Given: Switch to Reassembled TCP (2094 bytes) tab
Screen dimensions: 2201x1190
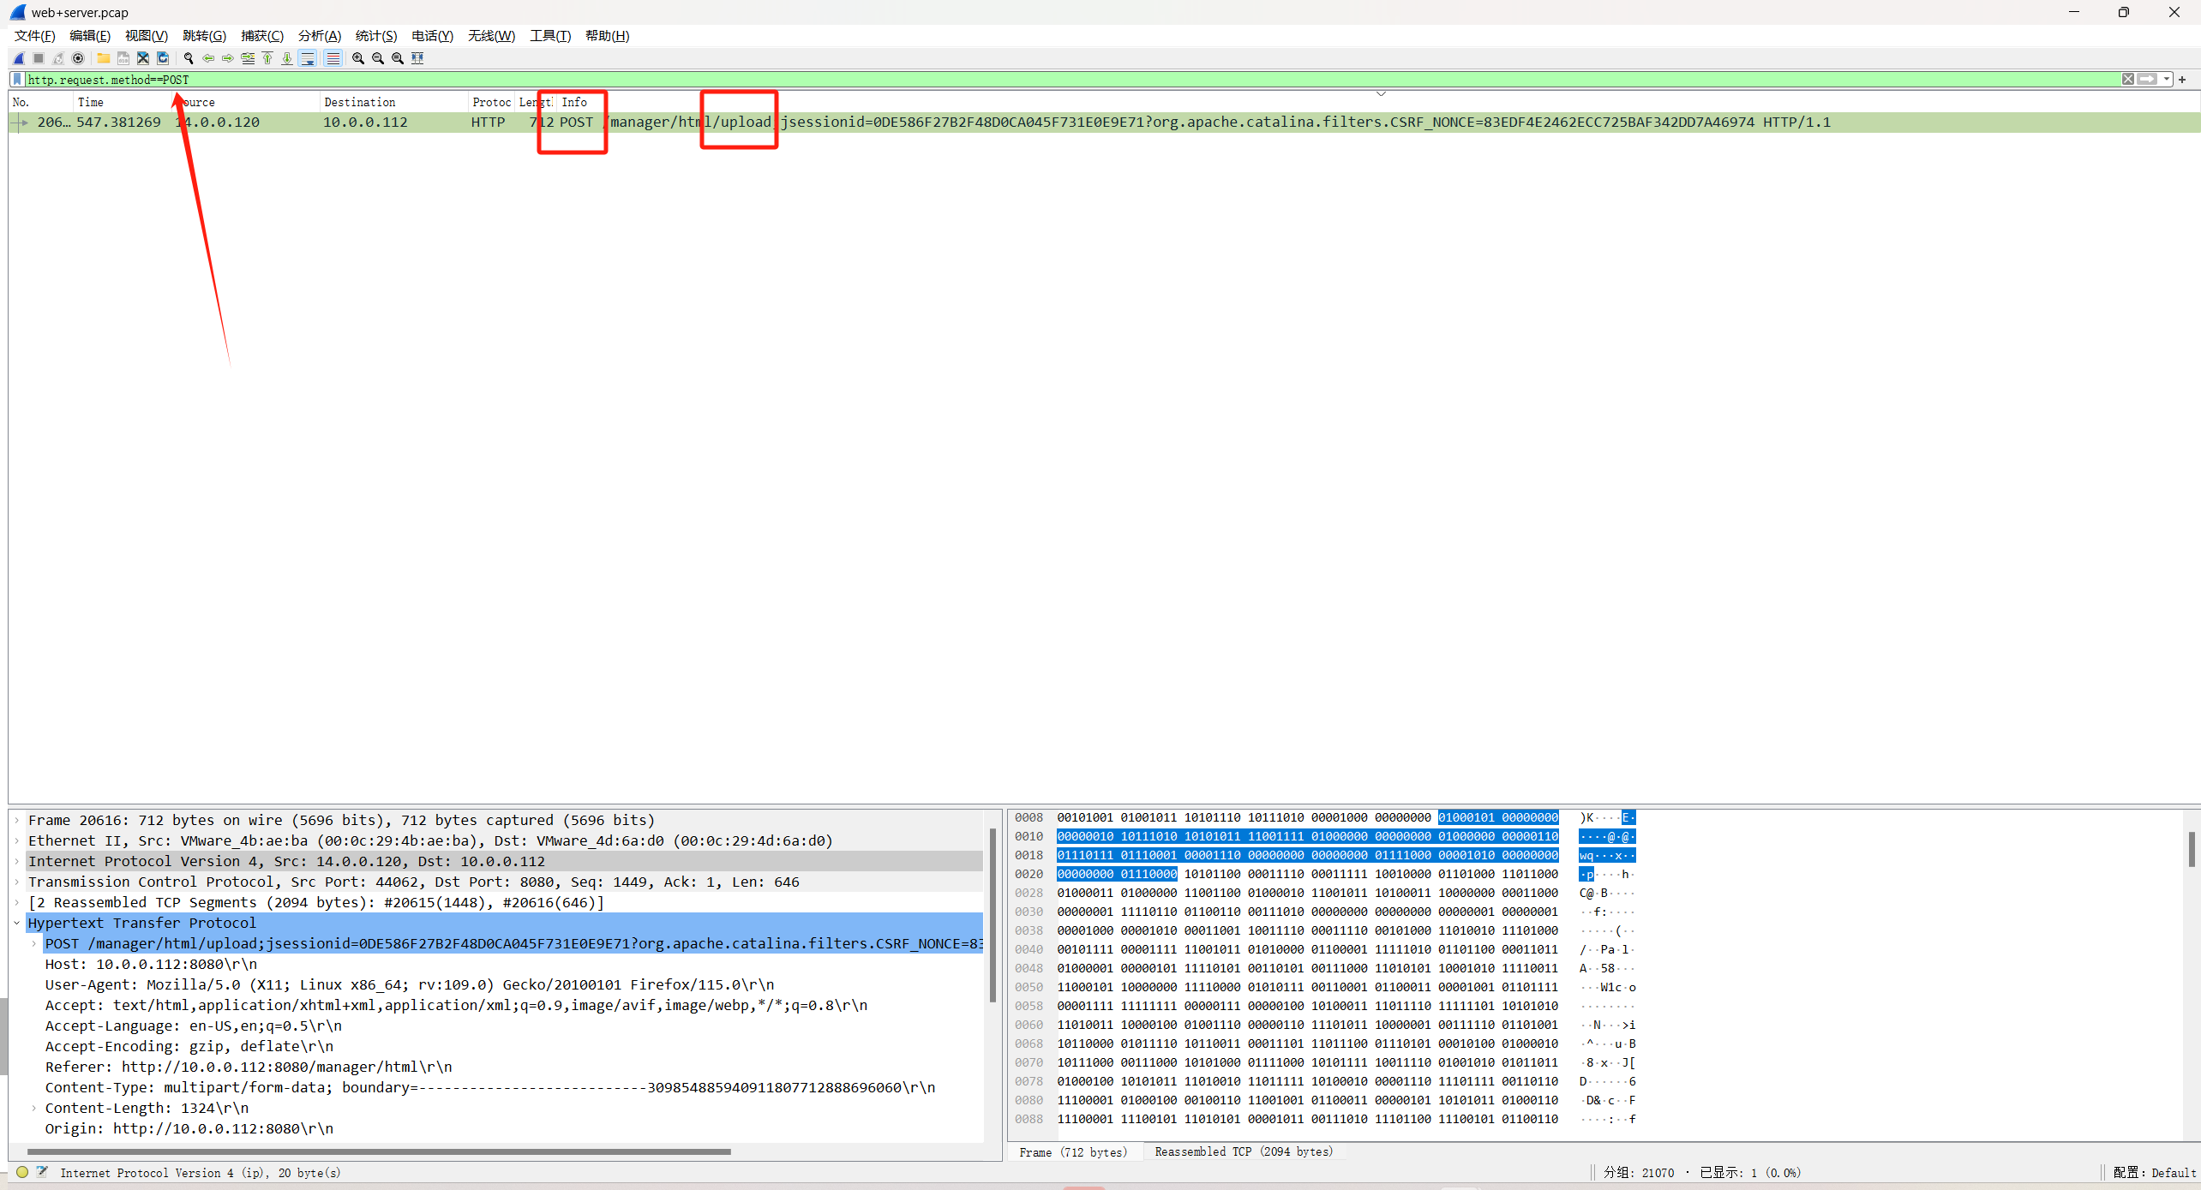Looking at the screenshot, I should click(1243, 1151).
